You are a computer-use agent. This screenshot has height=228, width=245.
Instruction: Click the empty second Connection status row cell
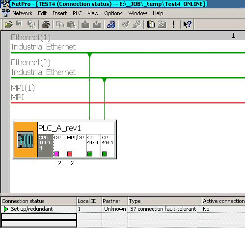point(39,216)
